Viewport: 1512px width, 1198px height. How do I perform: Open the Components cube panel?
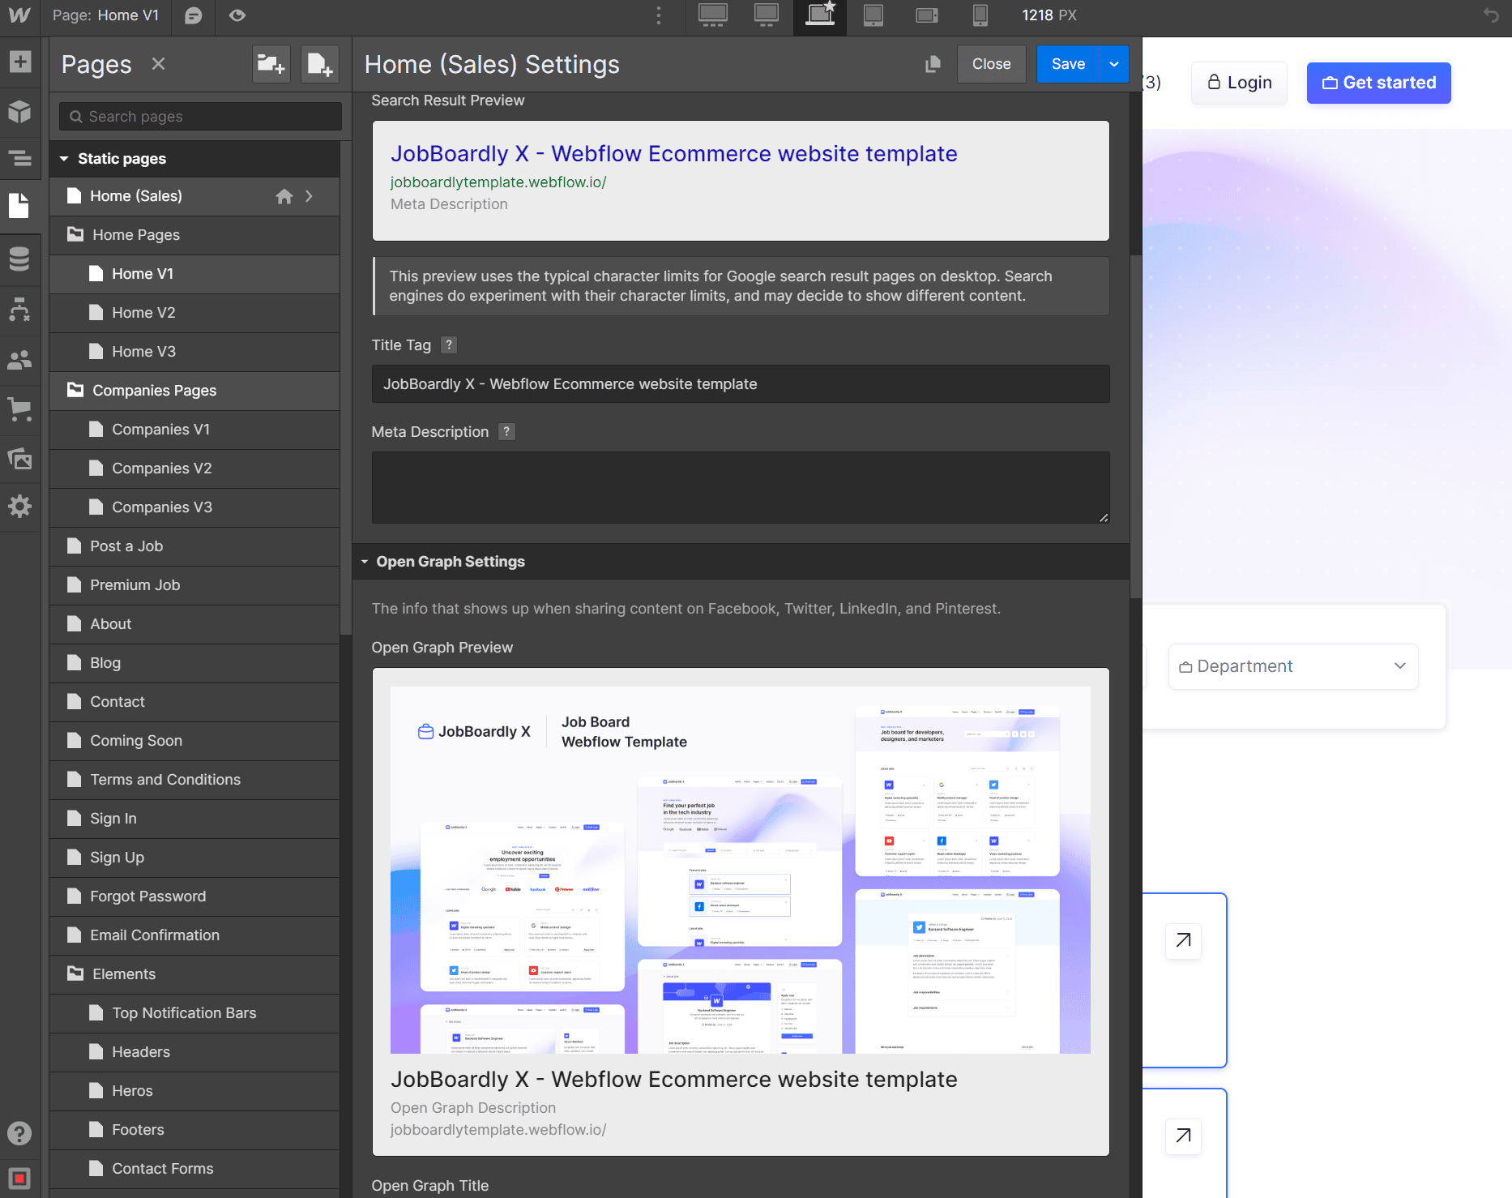(19, 111)
